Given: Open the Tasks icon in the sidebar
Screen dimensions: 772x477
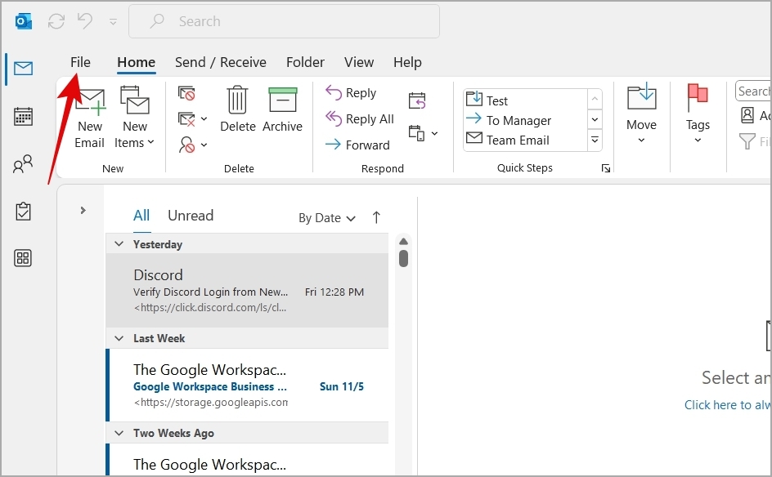Looking at the screenshot, I should click(x=22, y=211).
